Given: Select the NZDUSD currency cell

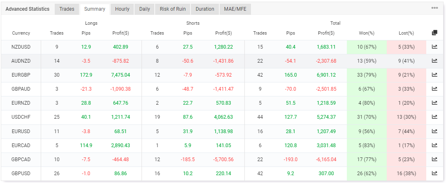Looking at the screenshot, I should 21,47.
